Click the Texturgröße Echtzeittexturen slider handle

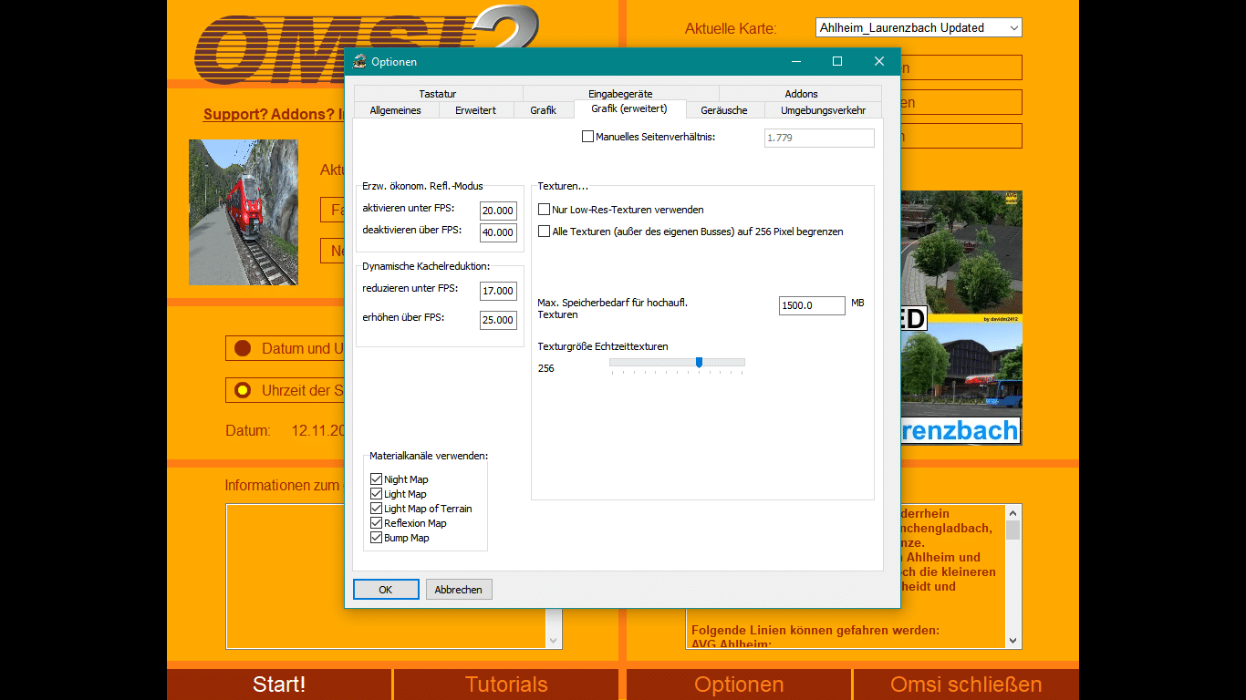pyautogui.click(x=699, y=363)
